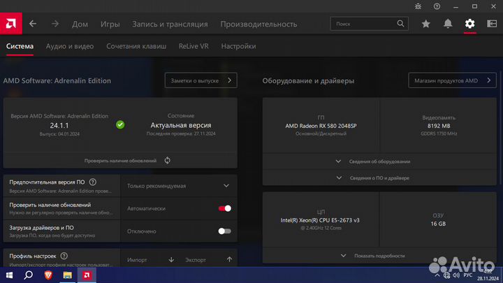Click the green up-to-date checkmark
Image resolution: width=503 pixels, height=283 pixels.
point(120,124)
